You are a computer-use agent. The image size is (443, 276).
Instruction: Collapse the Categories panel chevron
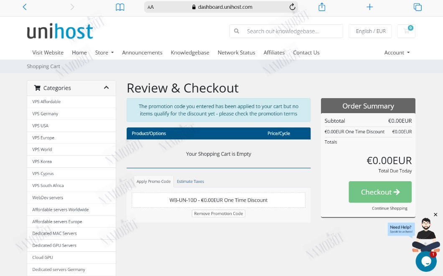coord(106,88)
